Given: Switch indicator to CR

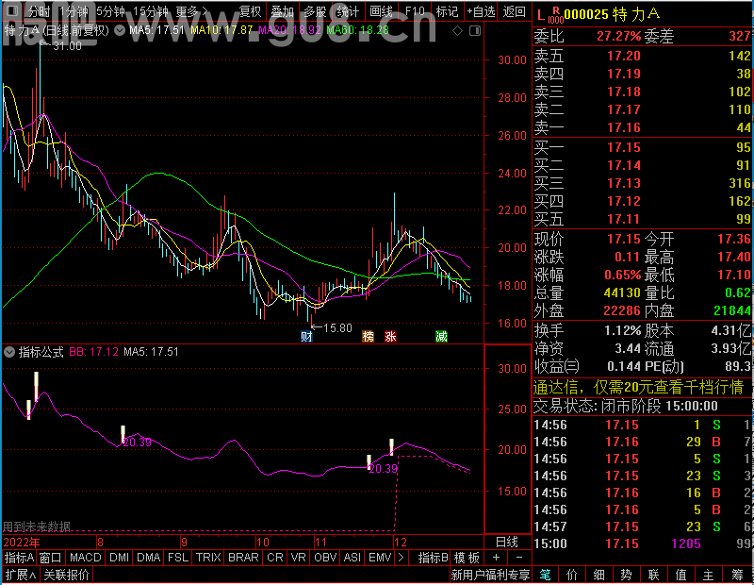Looking at the screenshot, I should (x=275, y=558).
